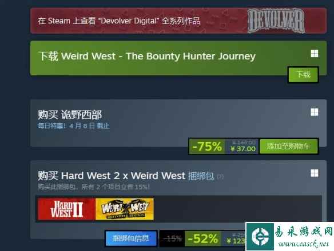Click Windows icon in Hard West 2 bundle box

click(315, 173)
